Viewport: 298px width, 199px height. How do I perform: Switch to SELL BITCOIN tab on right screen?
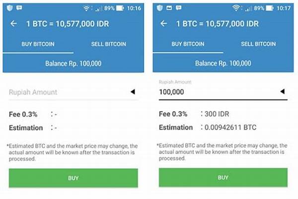(x=258, y=44)
